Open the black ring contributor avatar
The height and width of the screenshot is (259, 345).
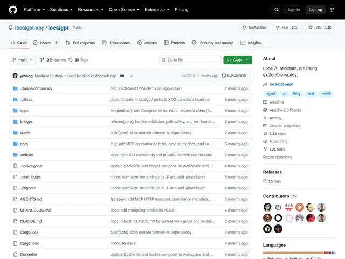coord(278,218)
